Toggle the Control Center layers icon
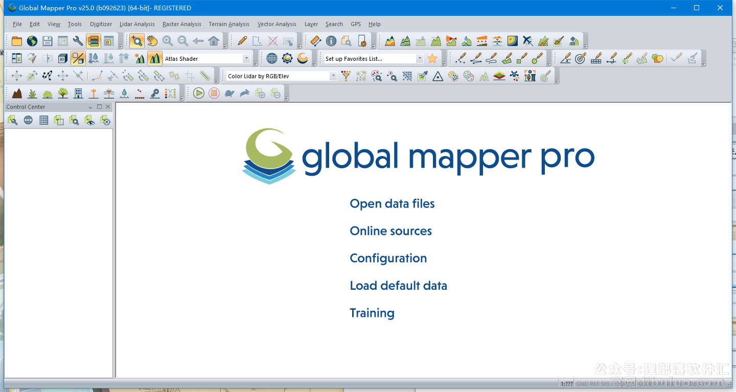The width and height of the screenshot is (736, 392). 94,41
